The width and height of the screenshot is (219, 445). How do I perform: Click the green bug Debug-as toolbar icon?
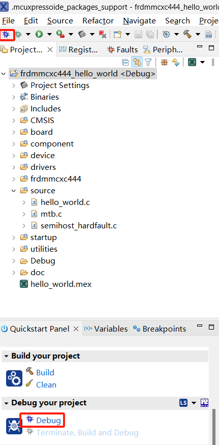[x=18, y=35]
